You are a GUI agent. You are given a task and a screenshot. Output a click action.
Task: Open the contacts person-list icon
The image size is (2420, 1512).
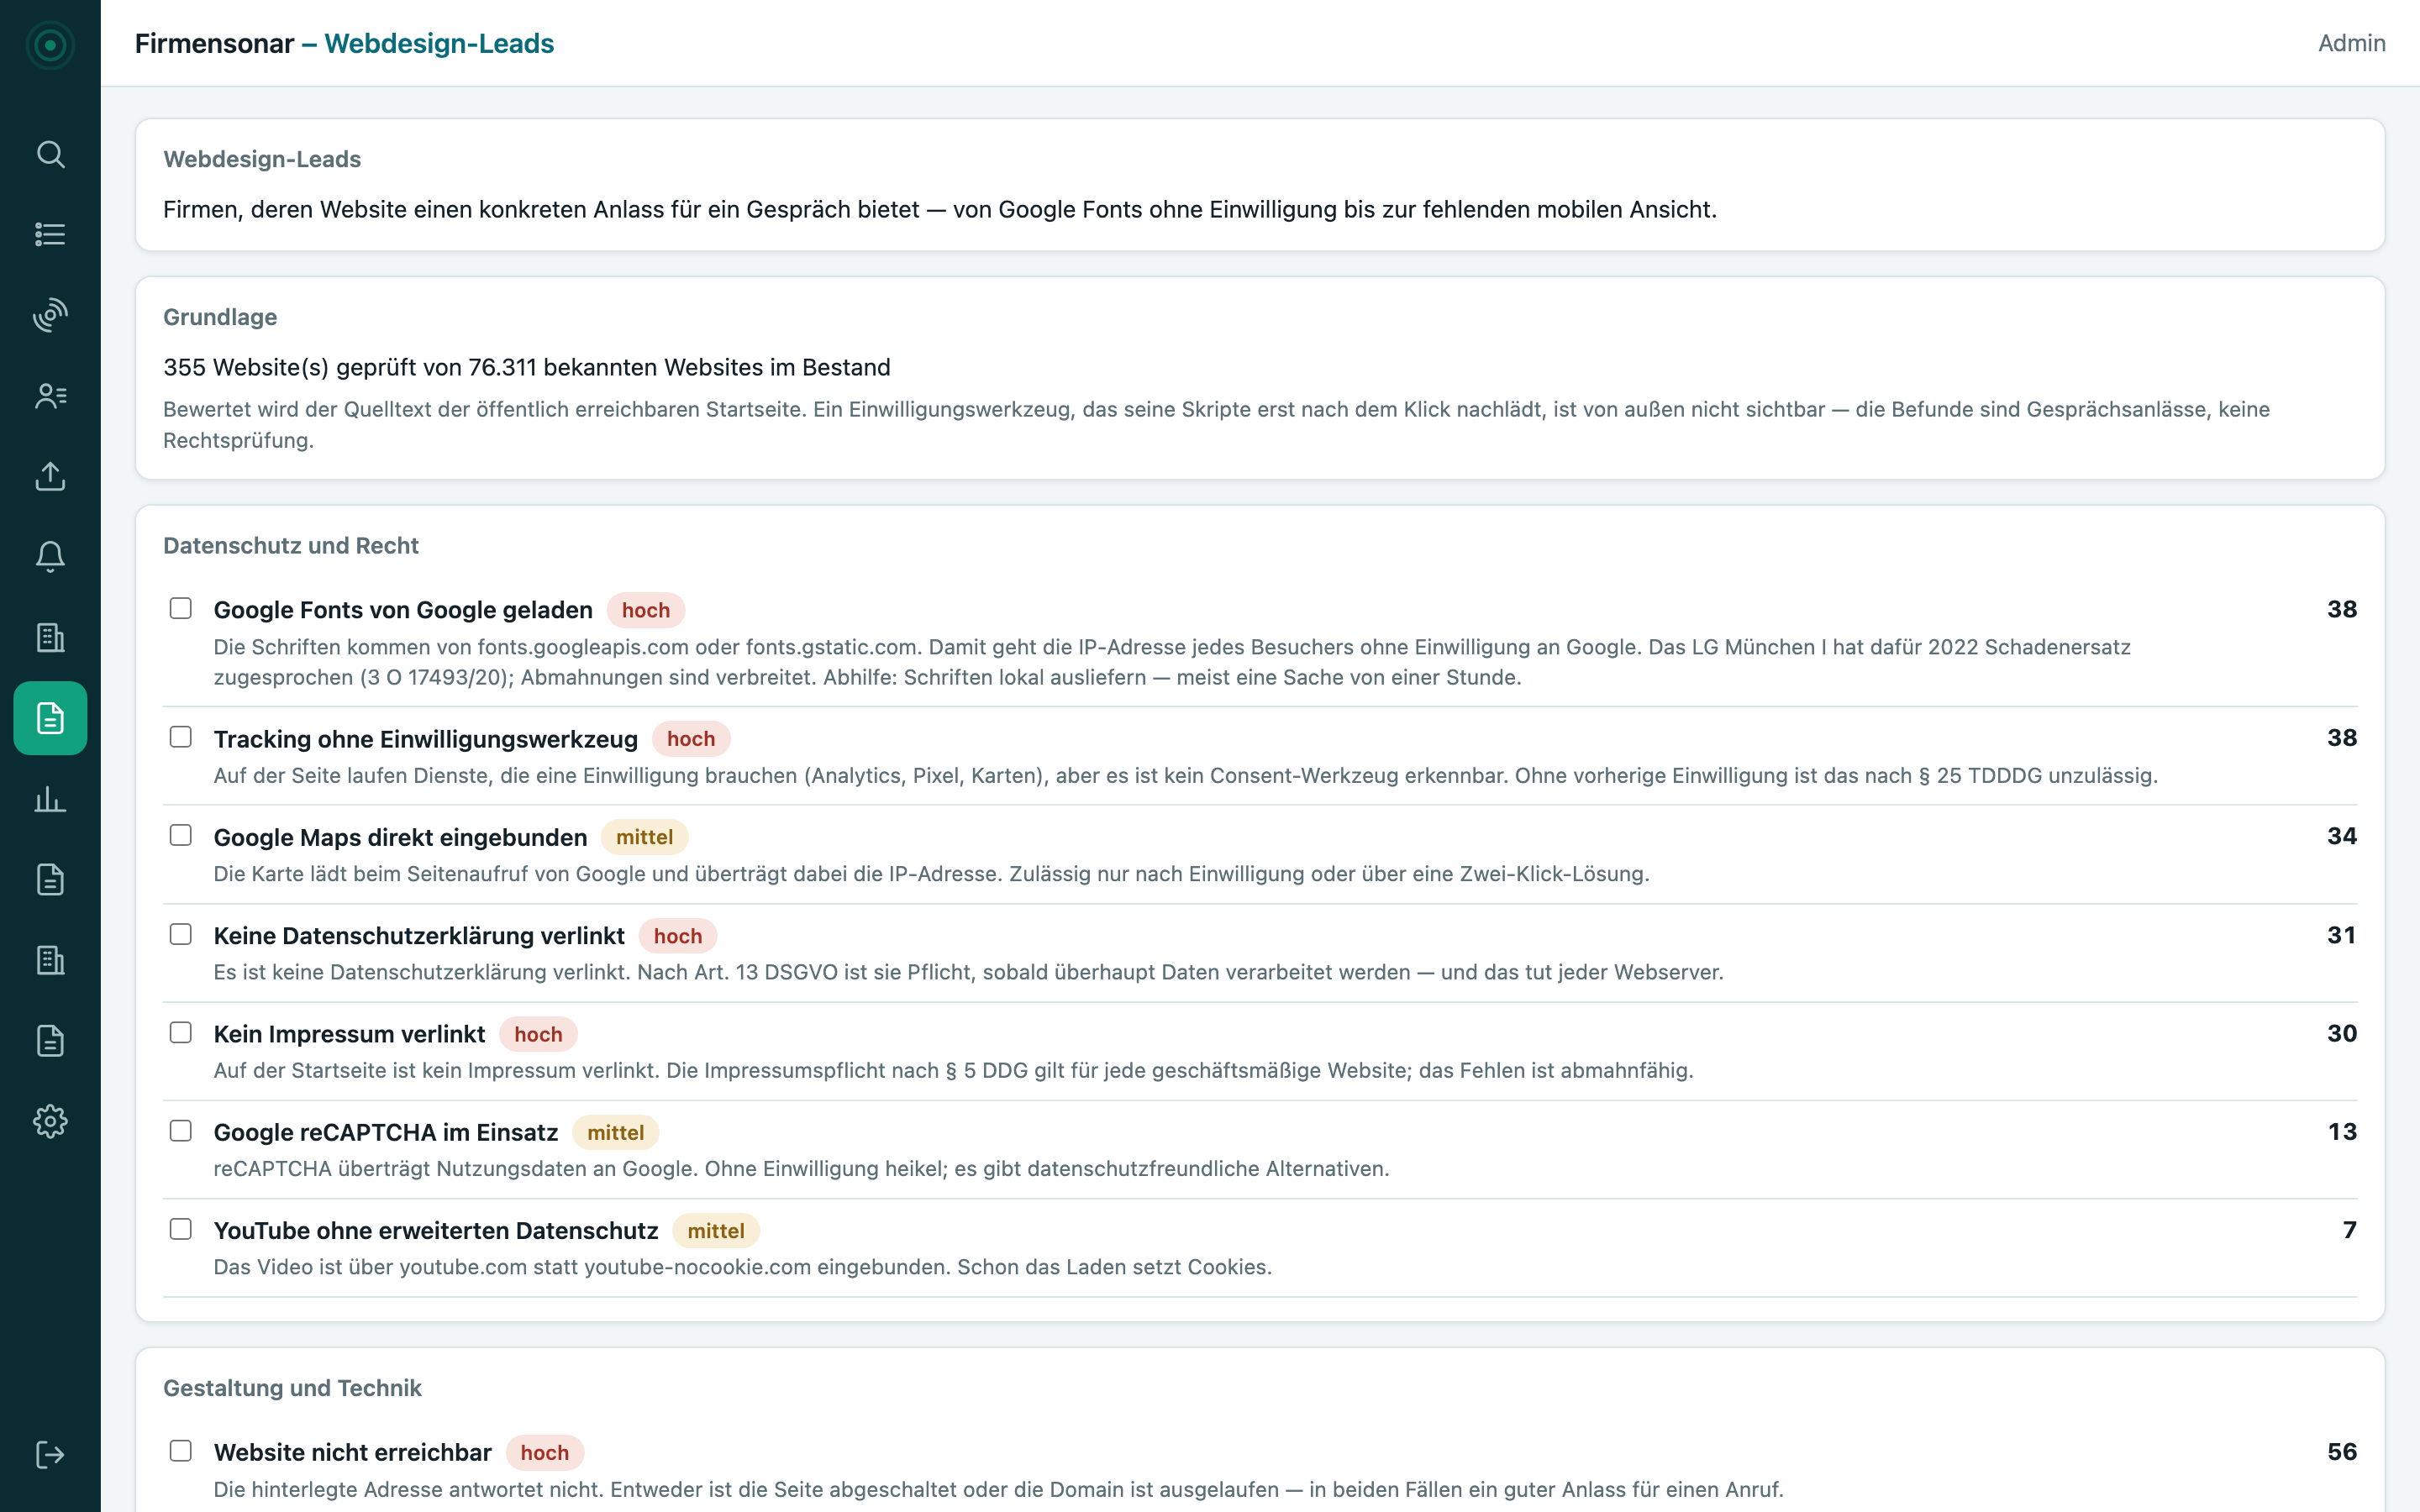click(x=50, y=396)
